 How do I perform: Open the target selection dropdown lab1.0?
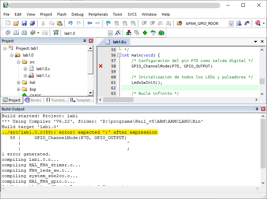(110, 33)
